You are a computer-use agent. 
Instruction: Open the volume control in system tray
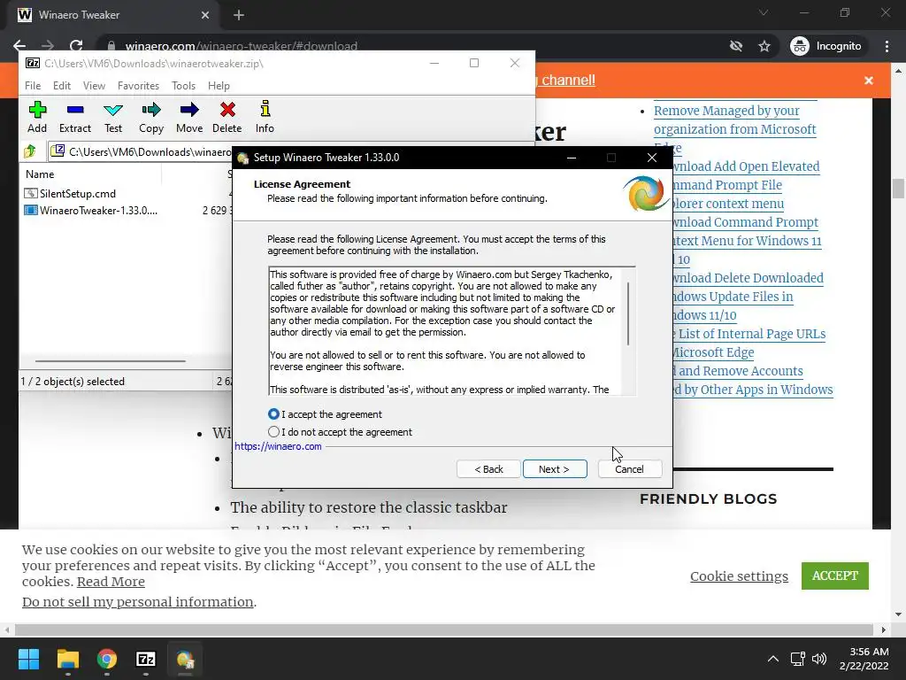[818, 659]
